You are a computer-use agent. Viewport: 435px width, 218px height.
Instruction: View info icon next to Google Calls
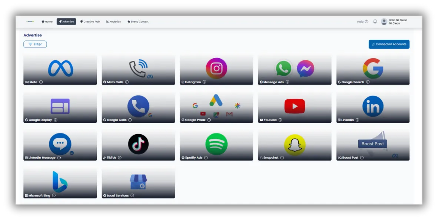130,120
